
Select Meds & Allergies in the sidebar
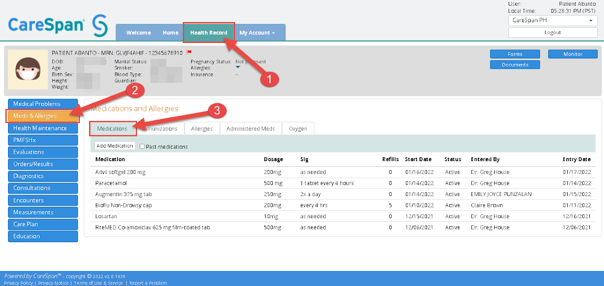click(42, 116)
